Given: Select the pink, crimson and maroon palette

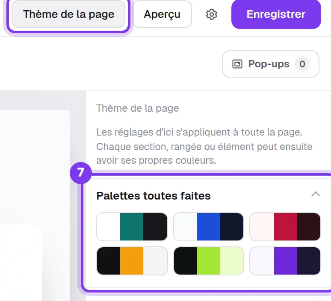Looking at the screenshot, I should pos(285,227).
